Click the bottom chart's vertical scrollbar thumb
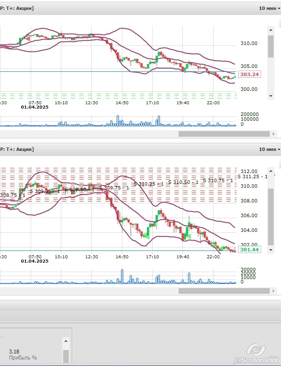The image size is (281, 366). pos(271,216)
